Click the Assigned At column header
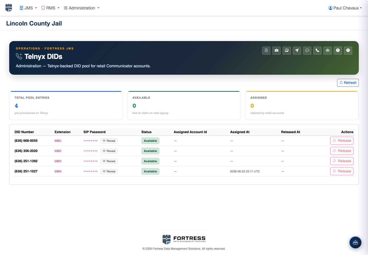Screen dimensions: 368x255 pyautogui.click(x=240, y=132)
